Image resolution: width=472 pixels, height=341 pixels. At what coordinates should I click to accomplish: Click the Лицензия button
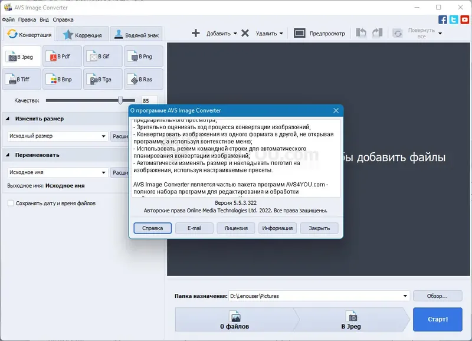[236, 228]
